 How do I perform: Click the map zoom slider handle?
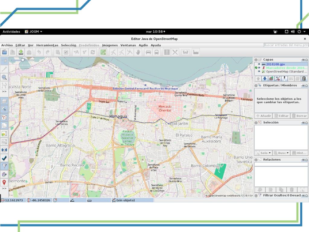23,60
